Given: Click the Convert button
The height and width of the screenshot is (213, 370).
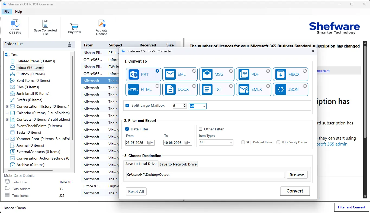Looking at the screenshot, I should tap(295, 191).
